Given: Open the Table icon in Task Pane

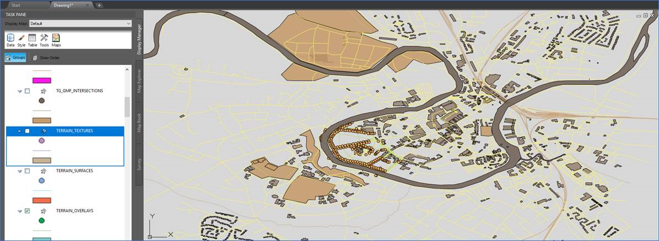Looking at the screenshot, I should (33, 40).
